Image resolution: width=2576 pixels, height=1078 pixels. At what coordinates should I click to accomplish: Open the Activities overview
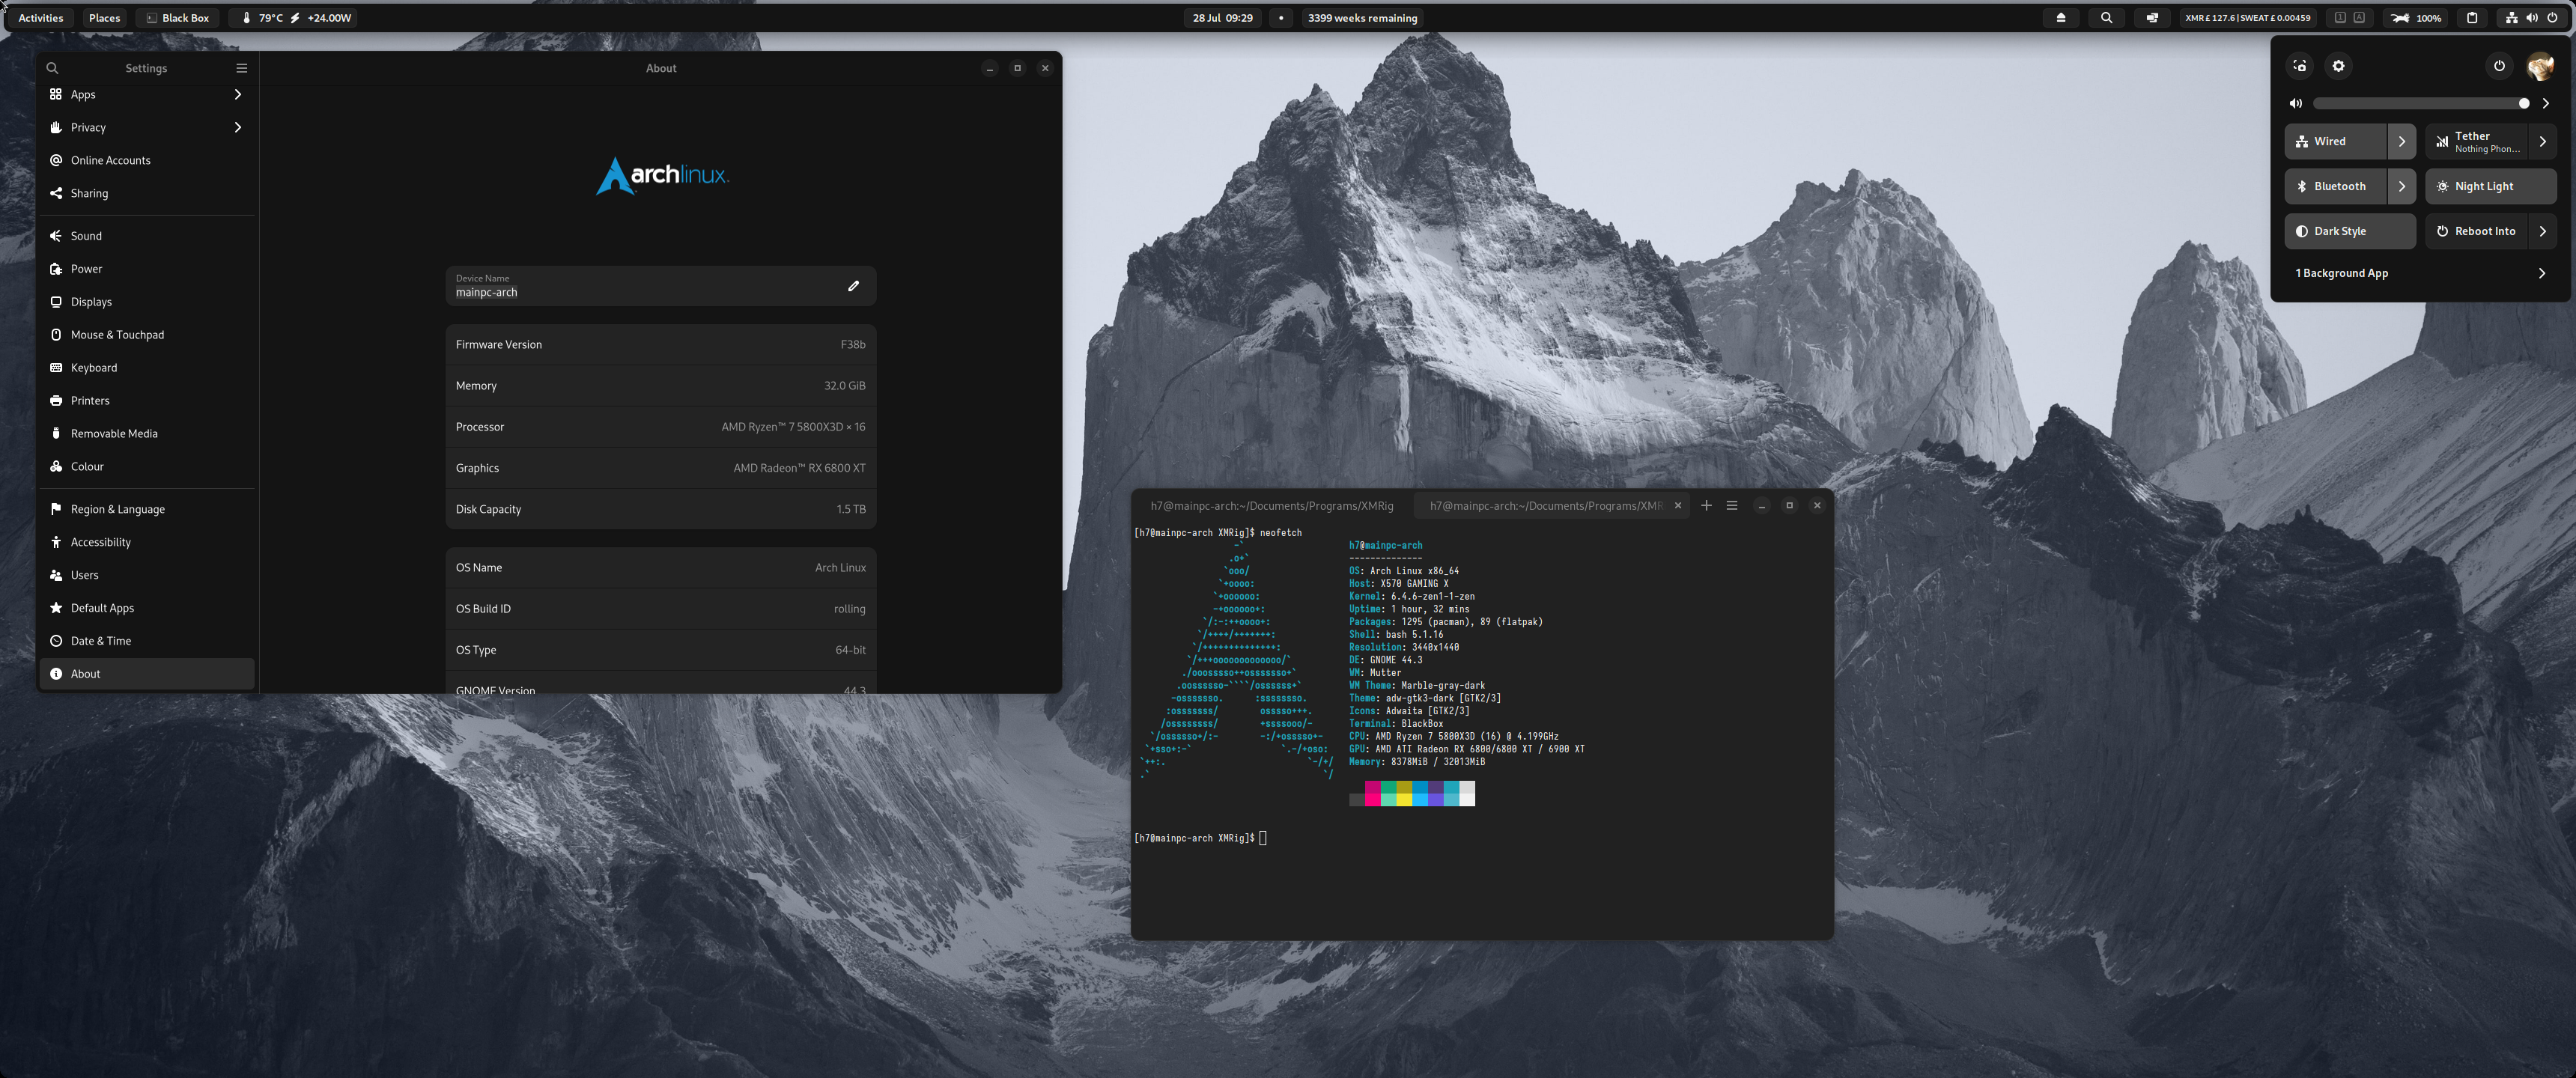coord(41,18)
